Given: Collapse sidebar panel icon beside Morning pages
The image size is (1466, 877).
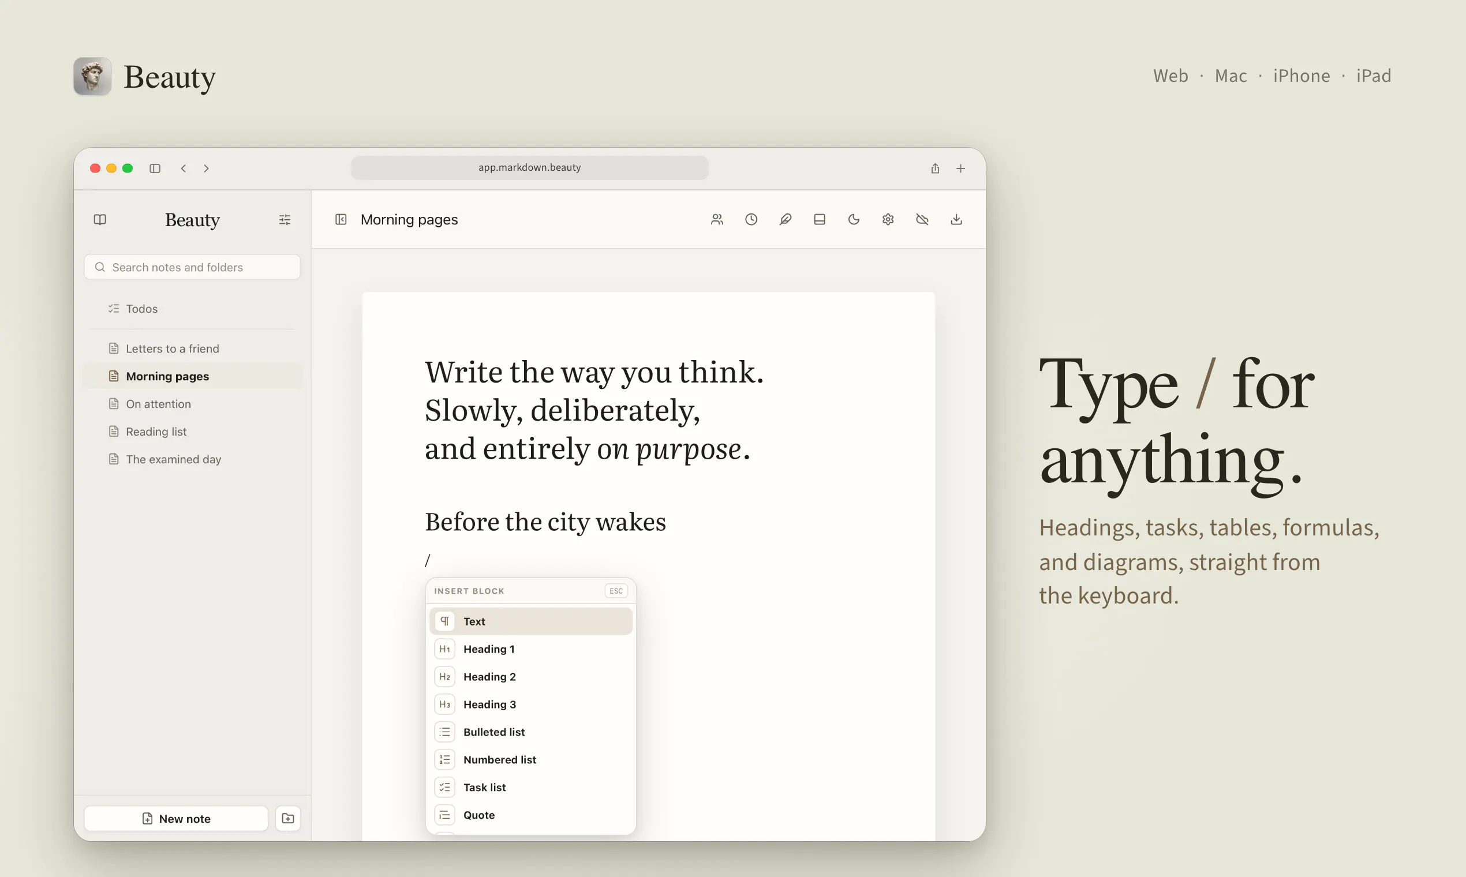Looking at the screenshot, I should tap(341, 219).
